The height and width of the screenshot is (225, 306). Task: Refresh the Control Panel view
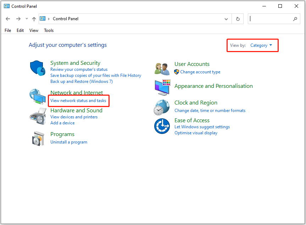(x=238, y=19)
